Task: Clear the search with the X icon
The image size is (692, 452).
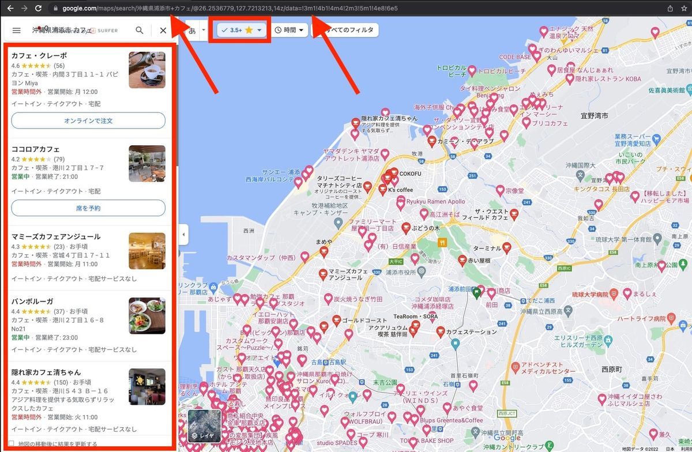Action: pyautogui.click(x=163, y=31)
